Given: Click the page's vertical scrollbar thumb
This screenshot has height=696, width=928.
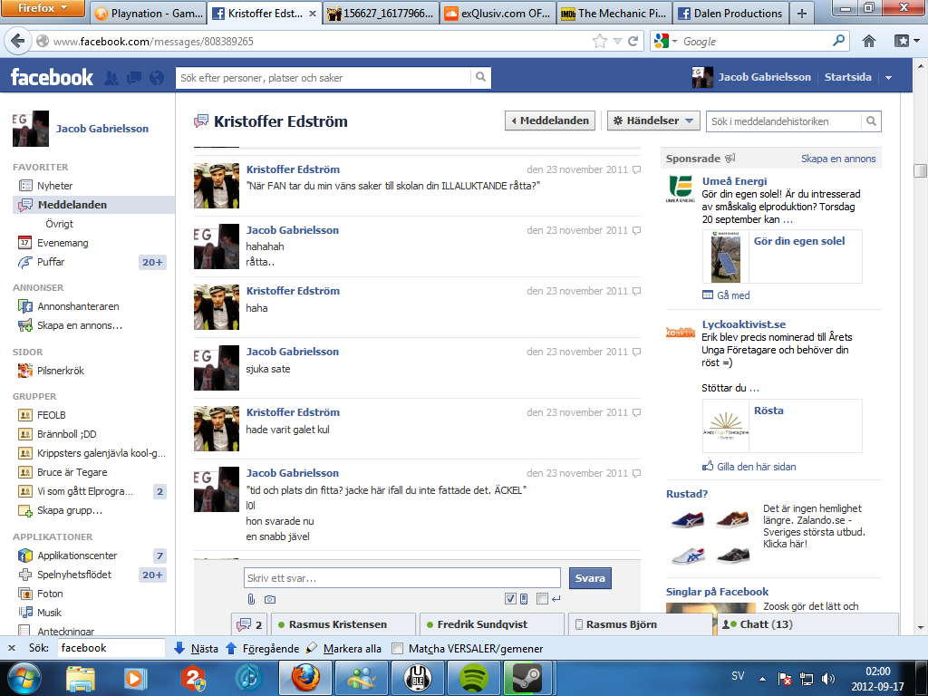Looking at the screenshot, I should [920, 170].
